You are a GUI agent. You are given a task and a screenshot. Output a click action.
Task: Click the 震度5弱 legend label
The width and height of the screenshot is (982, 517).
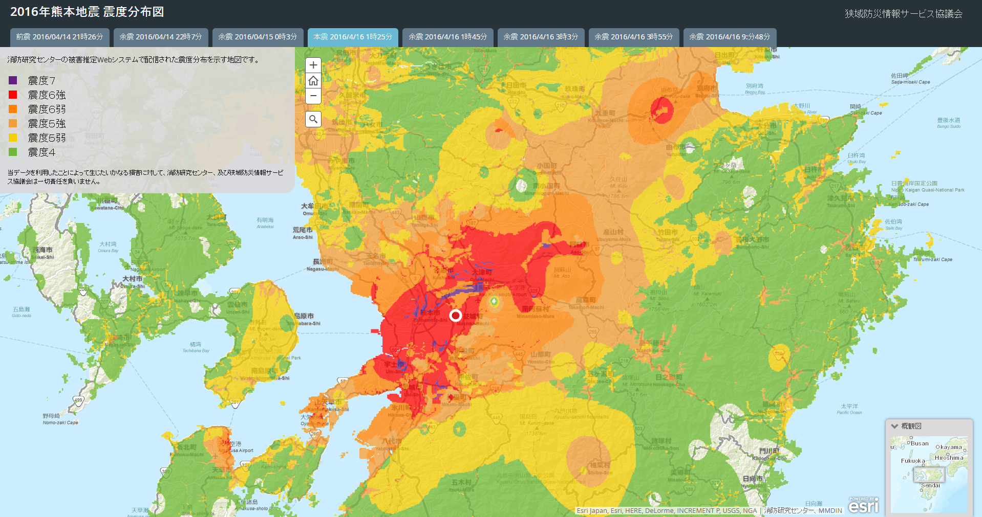[x=47, y=138]
